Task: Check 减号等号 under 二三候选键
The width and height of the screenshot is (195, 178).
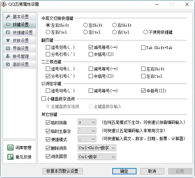Action: (91, 69)
